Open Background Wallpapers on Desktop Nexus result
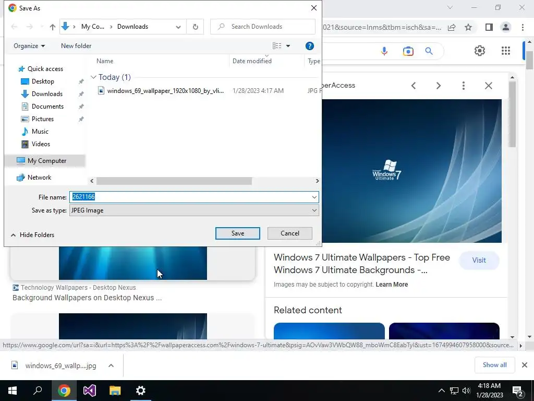 pos(87,298)
